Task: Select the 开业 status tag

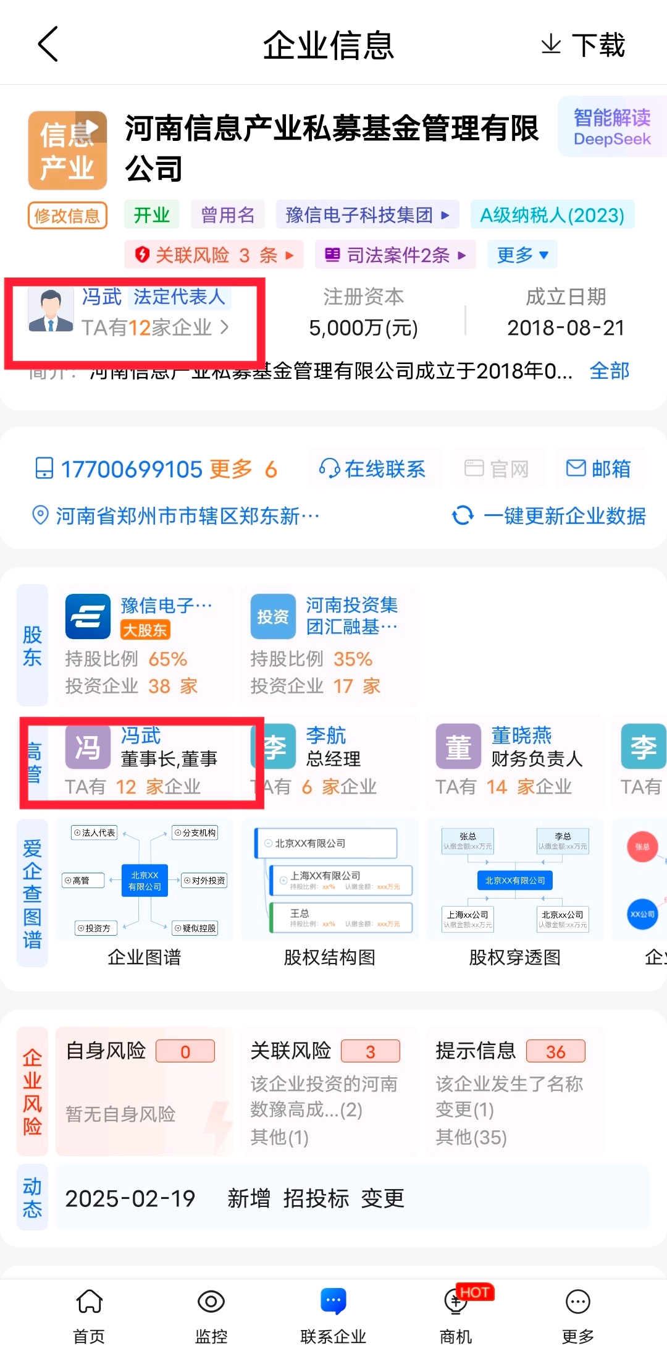Action: [151, 215]
